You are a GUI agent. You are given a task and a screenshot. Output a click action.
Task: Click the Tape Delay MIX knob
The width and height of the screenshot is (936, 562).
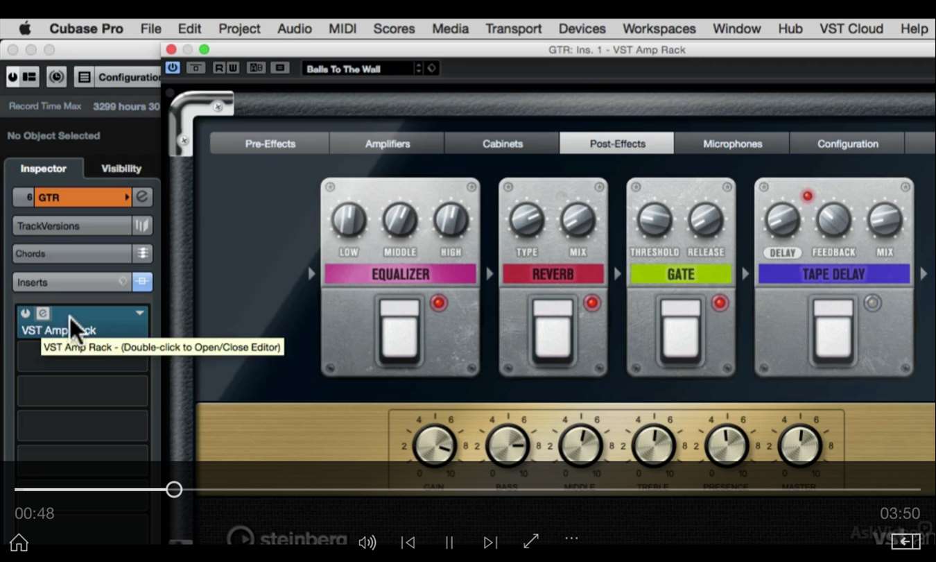click(885, 221)
